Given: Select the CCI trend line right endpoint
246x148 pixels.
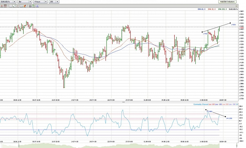Looking at the screenshot, I should (226, 117).
